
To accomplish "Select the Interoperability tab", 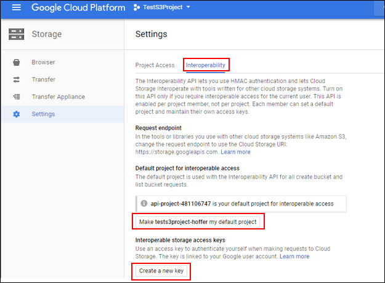I will 206,65.
